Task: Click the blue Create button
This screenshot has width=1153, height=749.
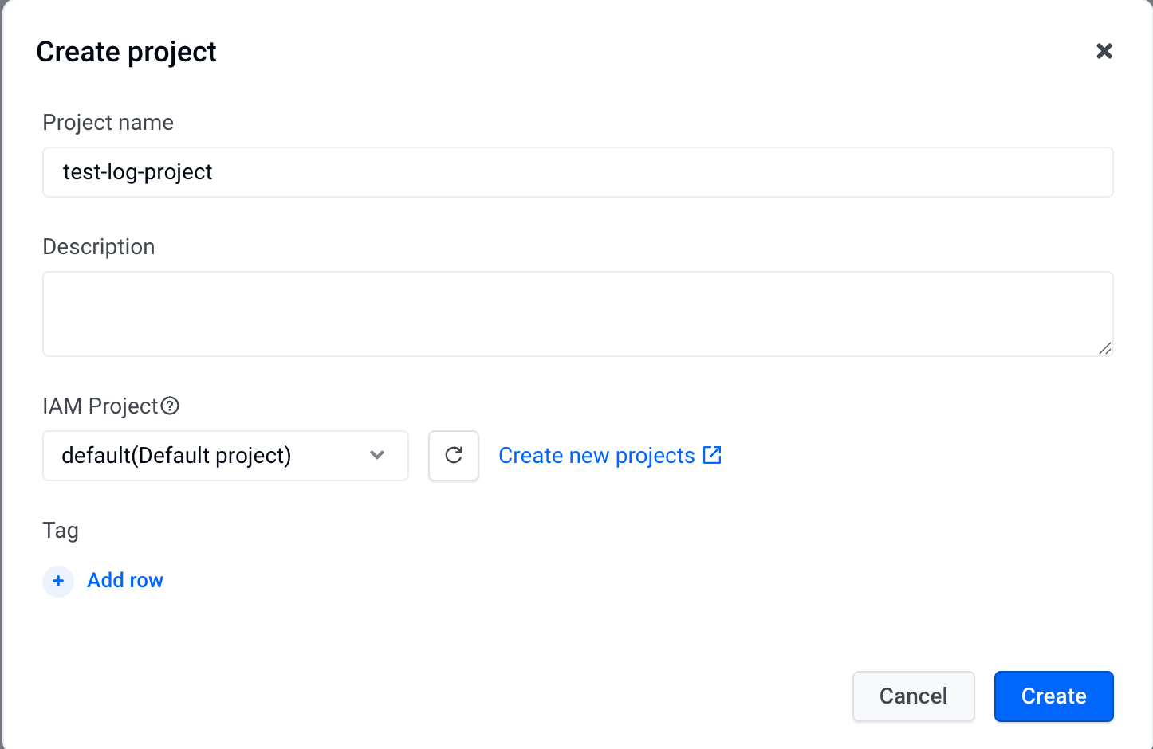Action: 1054,696
